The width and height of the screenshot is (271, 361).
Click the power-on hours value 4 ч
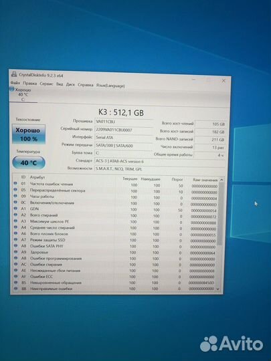(209, 155)
